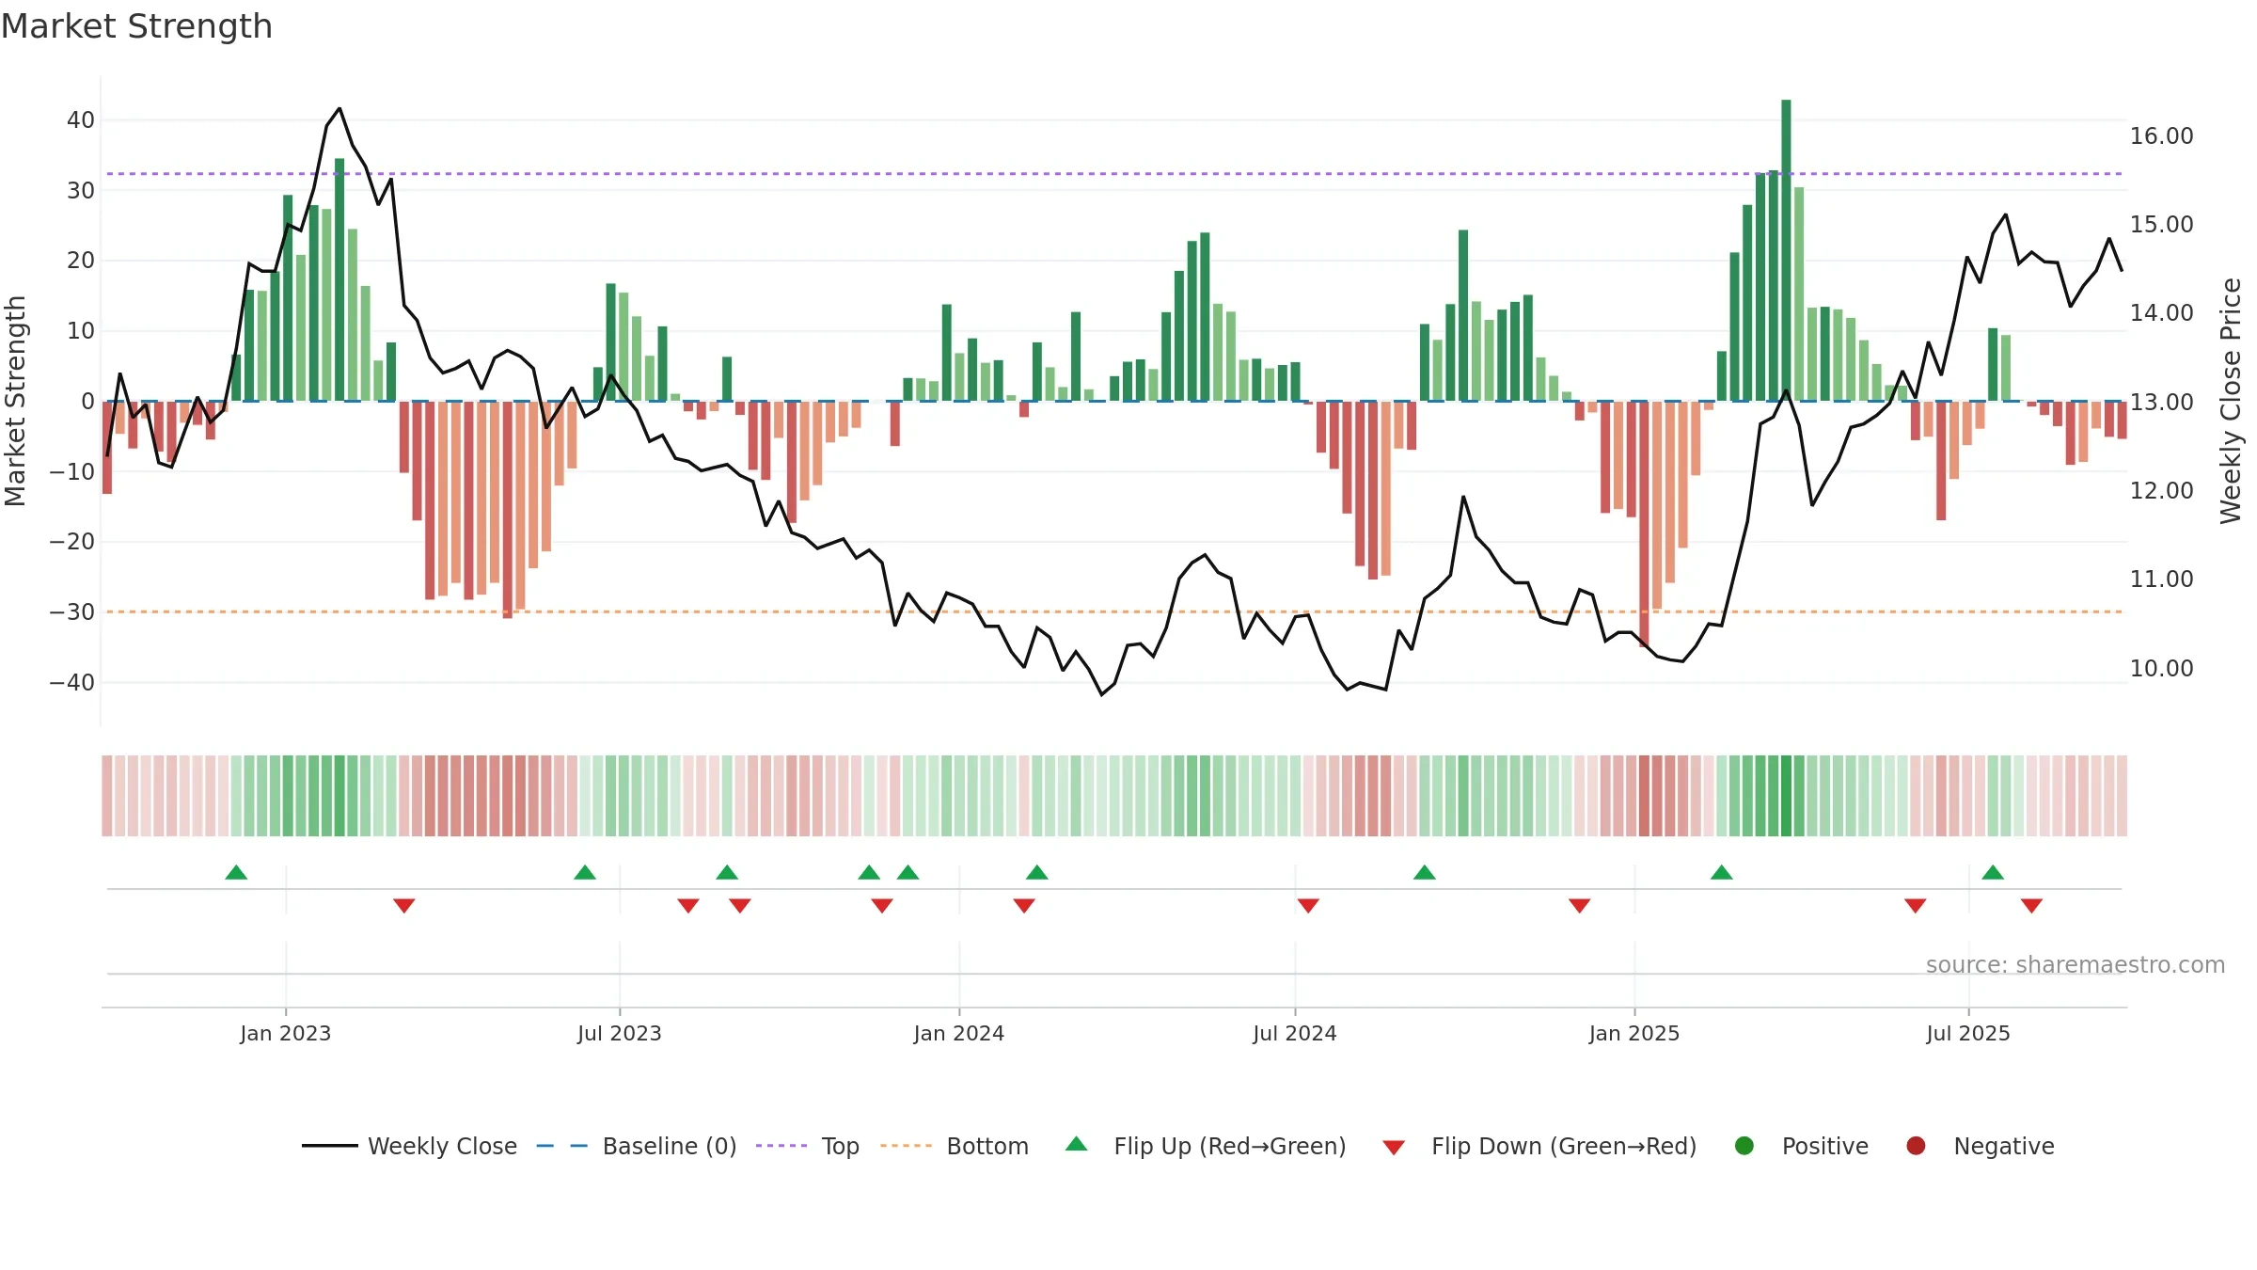Click the Weekly Close Price axis label
The height and width of the screenshot is (1270, 2257).
(x=2231, y=401)
